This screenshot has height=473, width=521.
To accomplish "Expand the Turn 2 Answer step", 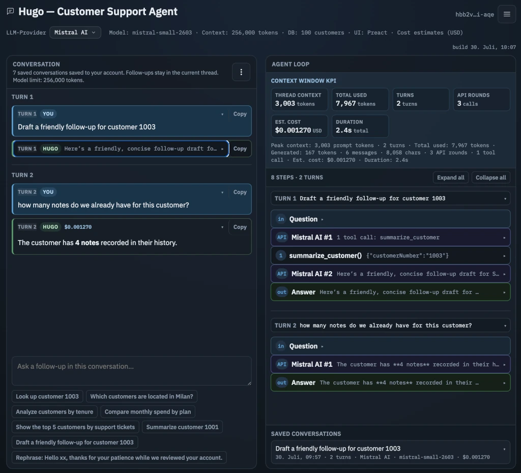I will 390,382.
